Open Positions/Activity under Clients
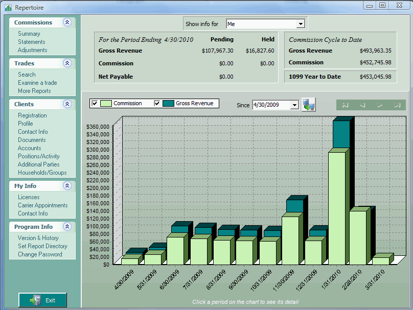 [x=39, y=156]
